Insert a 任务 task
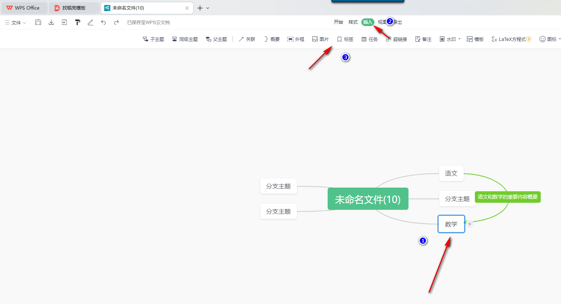Viewport: 561px width, 304px height. (x=369, y=39)
